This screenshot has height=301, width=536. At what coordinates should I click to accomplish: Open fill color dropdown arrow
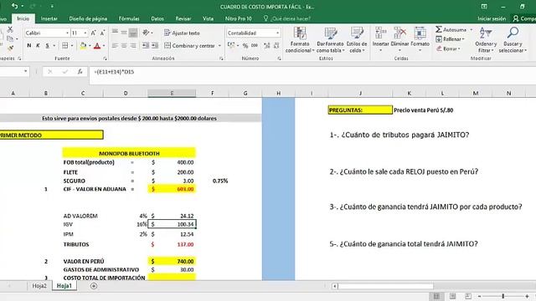click(90, 46)
